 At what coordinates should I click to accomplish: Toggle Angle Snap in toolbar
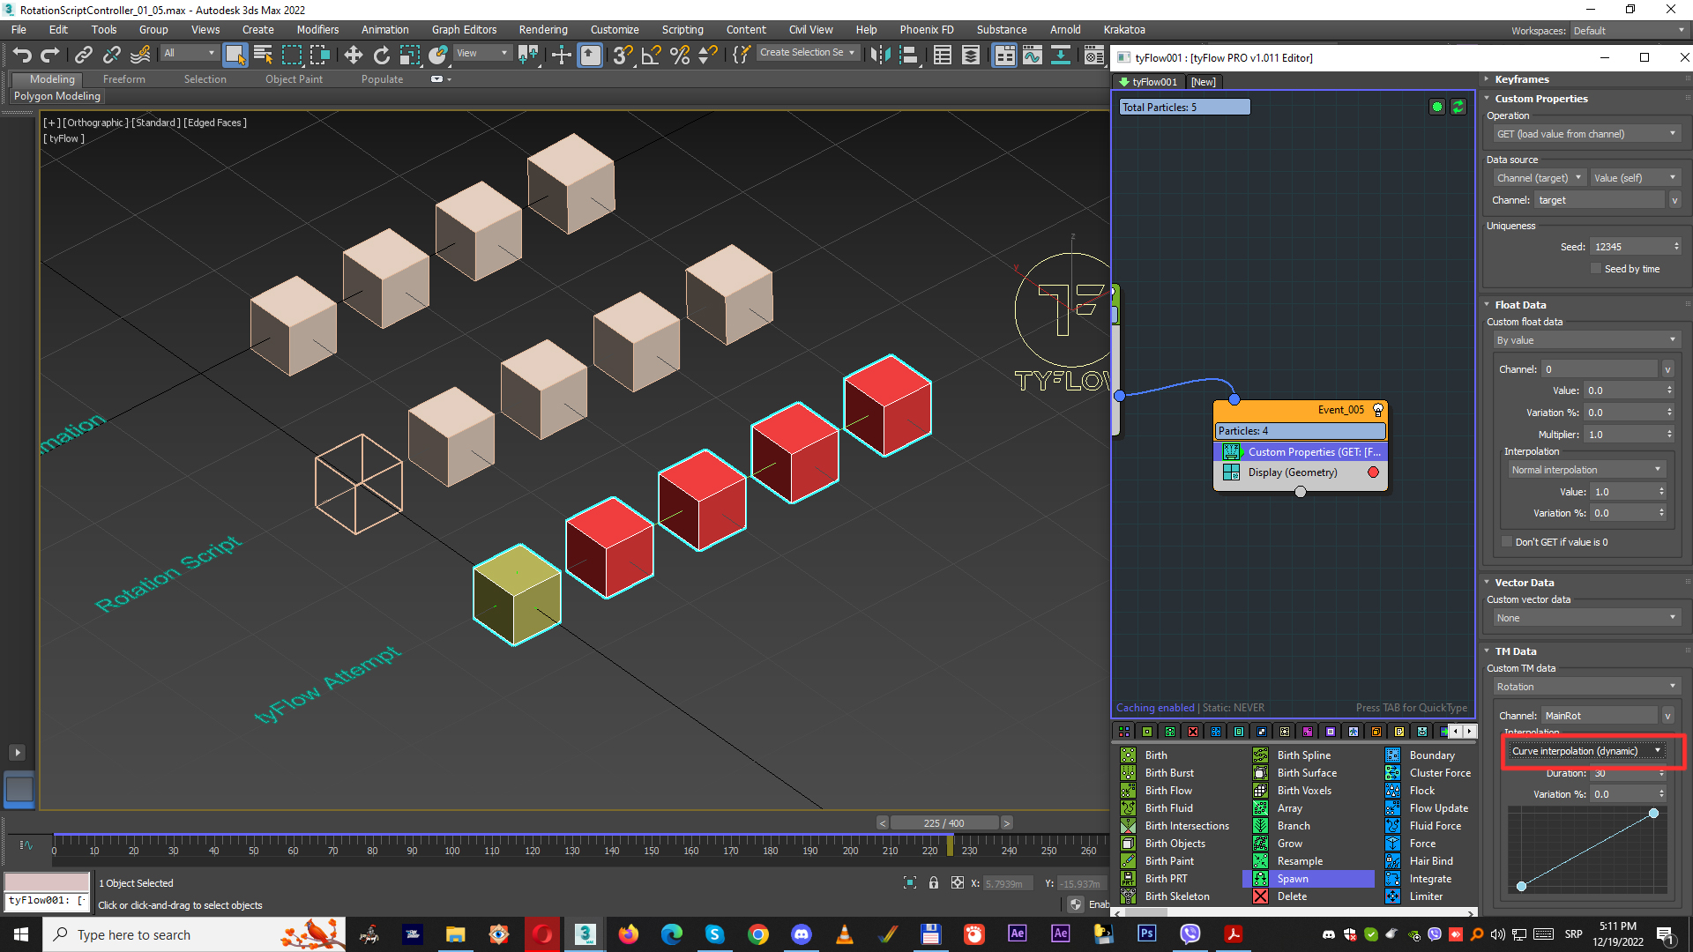pyautogui.click(x=651, y=55)
